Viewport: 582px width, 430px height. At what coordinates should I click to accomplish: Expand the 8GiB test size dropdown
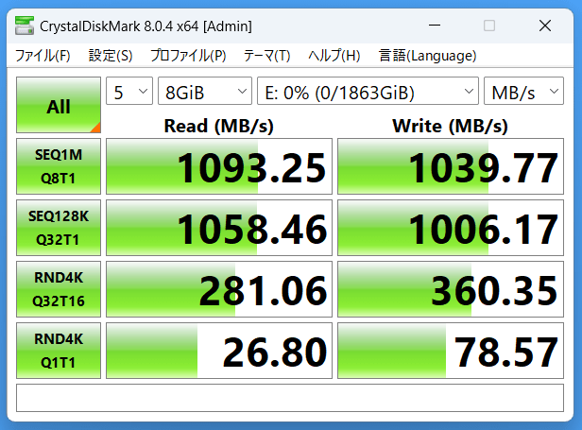[x=205, y=91]
